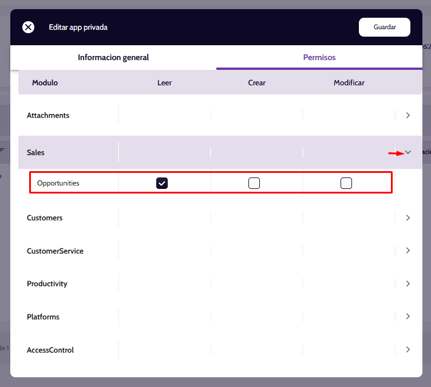Click the Platforms module label
Screen dimensions: 431x387
43,317
